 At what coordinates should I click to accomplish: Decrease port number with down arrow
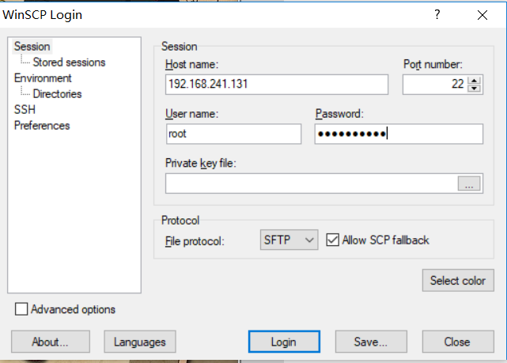pos(474,89)
